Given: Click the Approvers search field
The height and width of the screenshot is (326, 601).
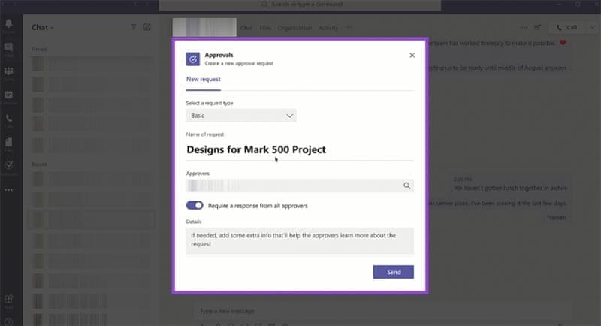Looking at the screenshot, I should click(300, 186).
